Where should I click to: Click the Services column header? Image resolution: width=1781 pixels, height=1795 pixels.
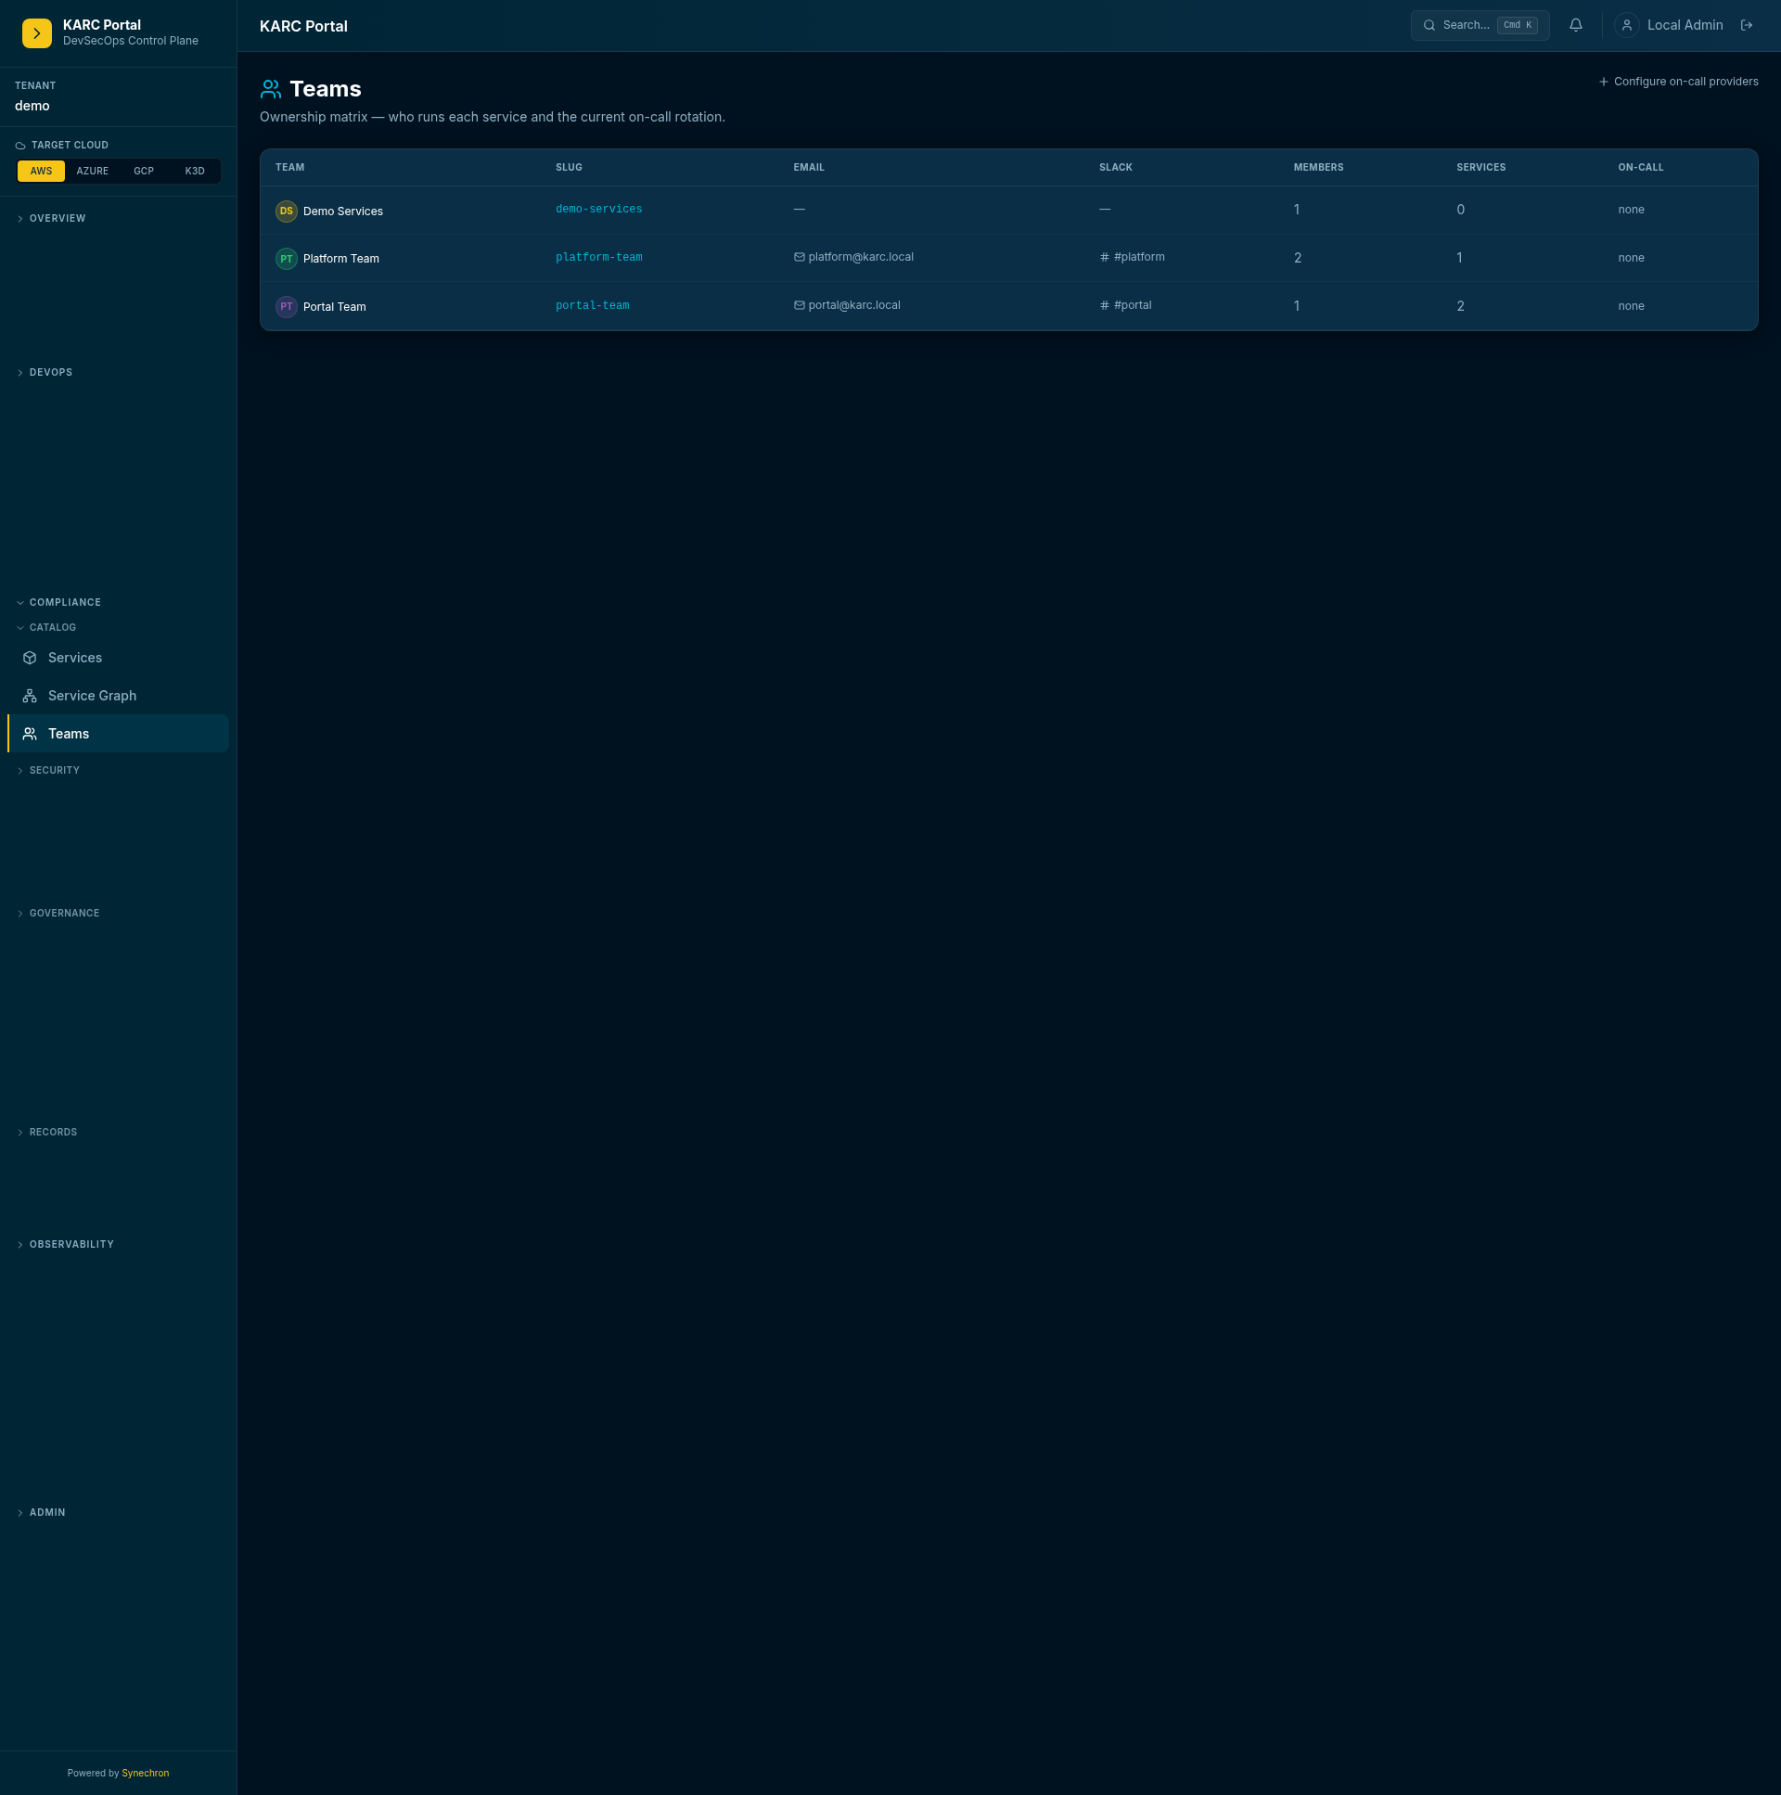point(1480,167)
